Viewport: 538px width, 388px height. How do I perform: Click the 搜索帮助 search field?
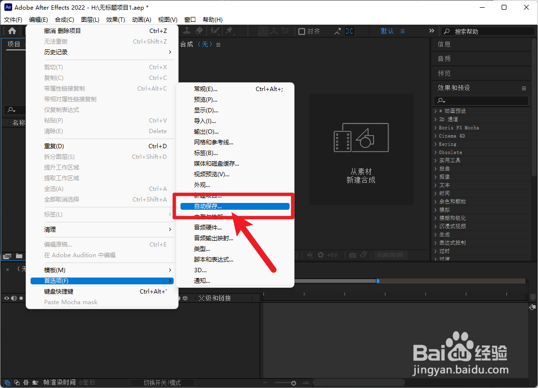click(x=488, y=31)
